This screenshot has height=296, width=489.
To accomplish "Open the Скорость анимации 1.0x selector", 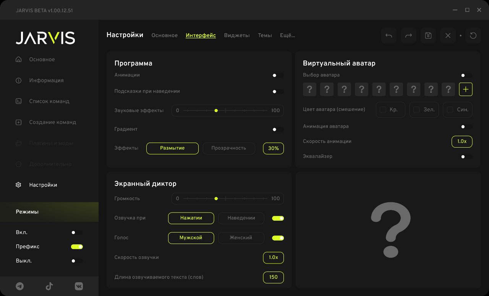I will pyautogui.click(x=461, y=141).
